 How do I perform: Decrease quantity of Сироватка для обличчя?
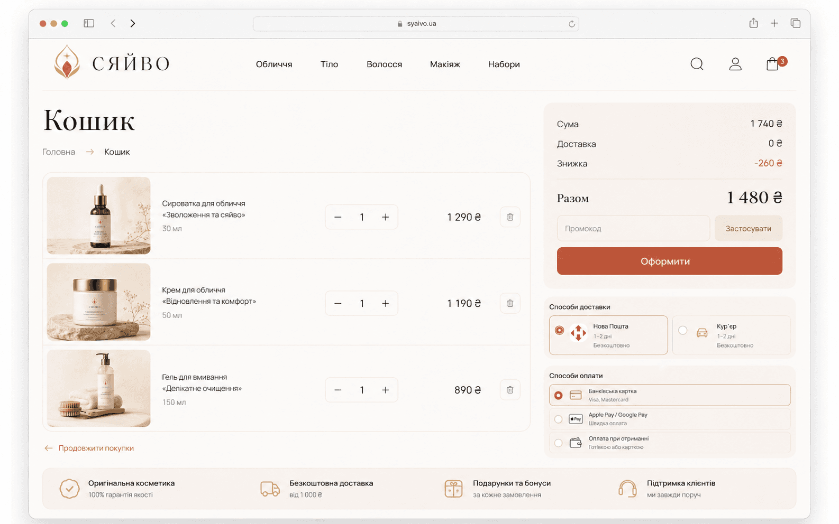click(338, 217)
